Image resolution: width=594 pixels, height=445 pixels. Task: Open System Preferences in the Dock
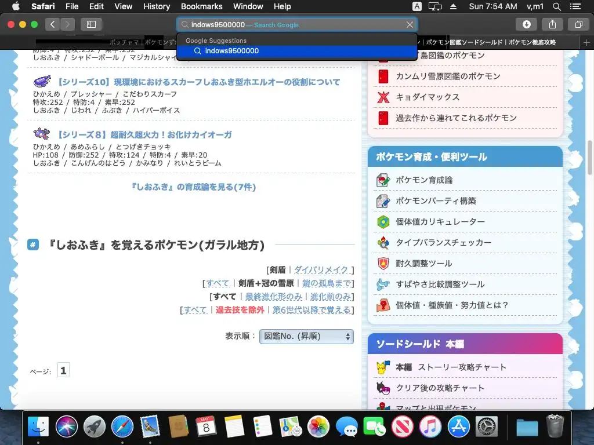(x=487, y=426)
